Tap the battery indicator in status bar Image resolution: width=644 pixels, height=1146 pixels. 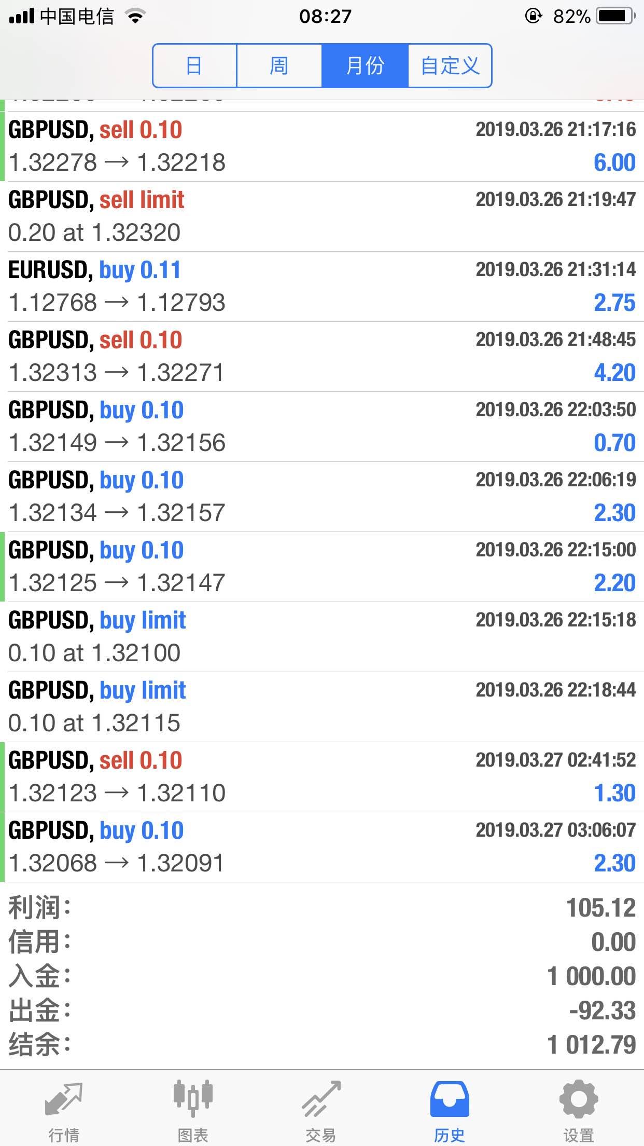(616, 16)
